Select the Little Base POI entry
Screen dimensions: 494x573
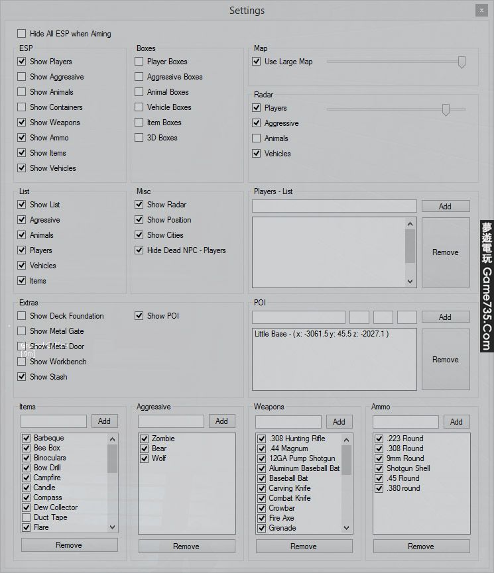(x=322, y=335)
